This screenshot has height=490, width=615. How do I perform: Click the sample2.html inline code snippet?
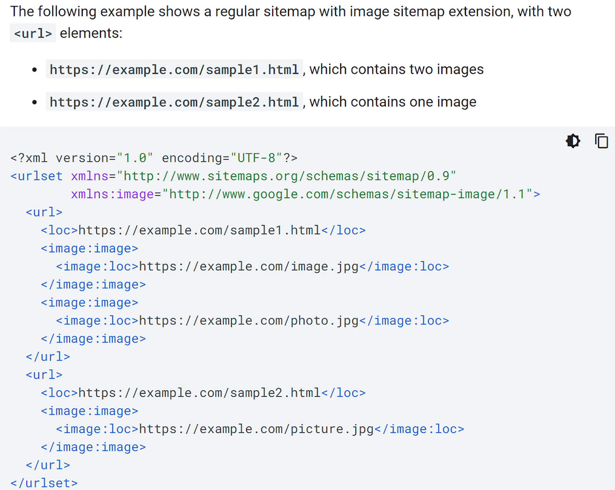pyautogui.click(x=175, y=102)
